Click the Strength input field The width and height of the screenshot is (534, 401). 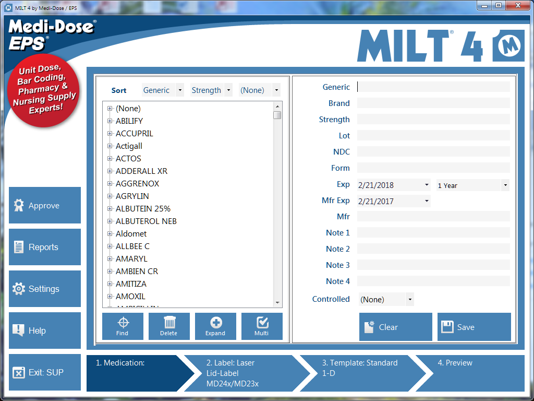433,120
